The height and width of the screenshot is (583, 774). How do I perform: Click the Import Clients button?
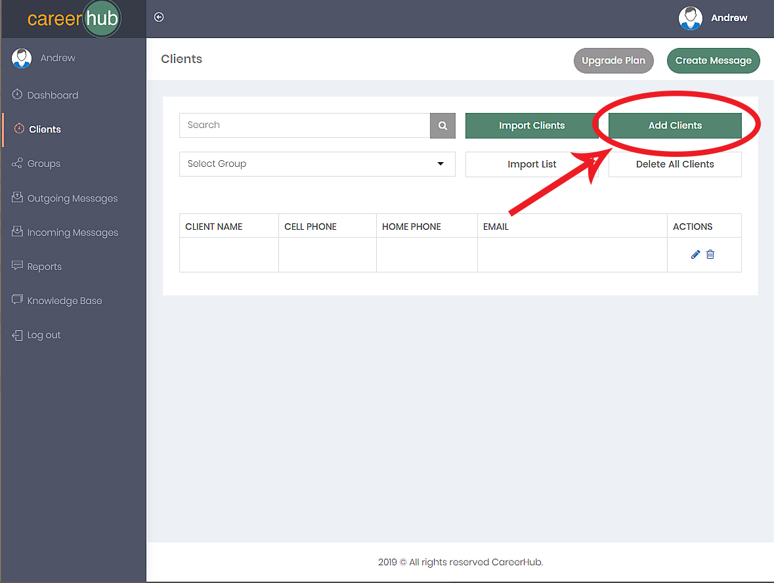click(532, 125)
